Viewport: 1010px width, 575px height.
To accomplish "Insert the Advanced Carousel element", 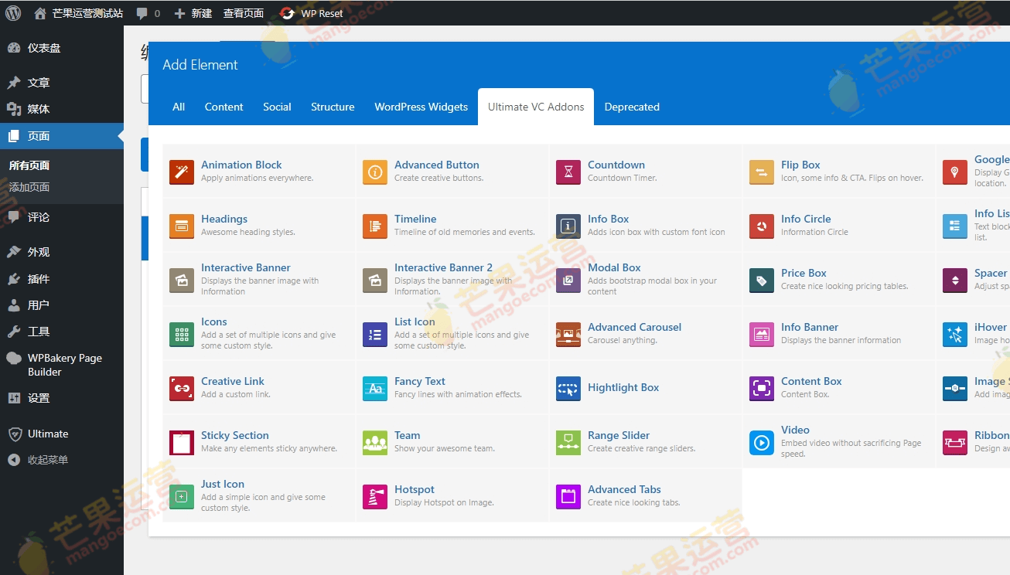I will (x=634, y=327).
